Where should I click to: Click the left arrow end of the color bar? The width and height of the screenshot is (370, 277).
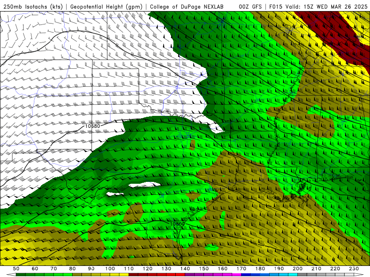pyautogui.click(x=11, y=275)
